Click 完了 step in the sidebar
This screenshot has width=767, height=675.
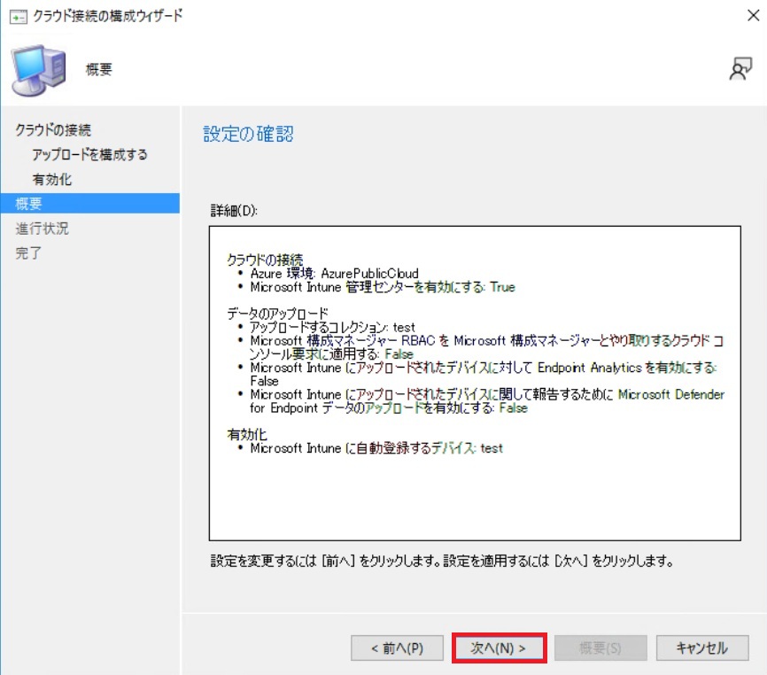click(28, 253)
